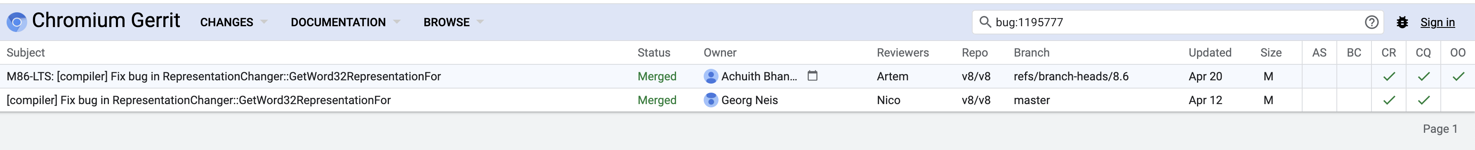
Task: Click calendar status icon beside Achuith
Action: point(813,75)
